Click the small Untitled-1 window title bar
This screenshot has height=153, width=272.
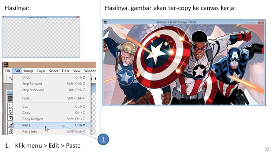point(41,17)
